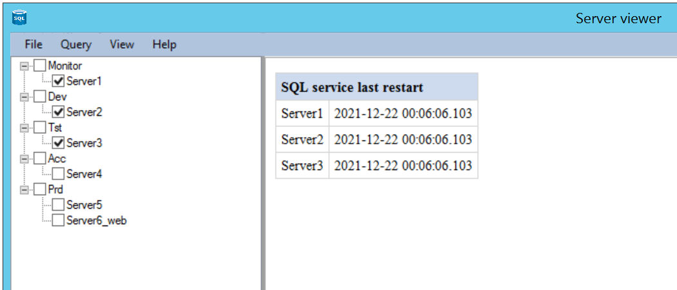Collapse the Tst tree node

click(x=25, y=128)
